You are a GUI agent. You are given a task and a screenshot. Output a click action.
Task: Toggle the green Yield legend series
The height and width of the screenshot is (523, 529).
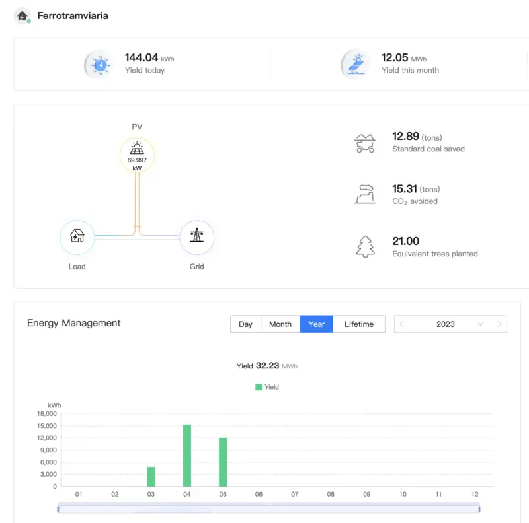coord(267,387)
